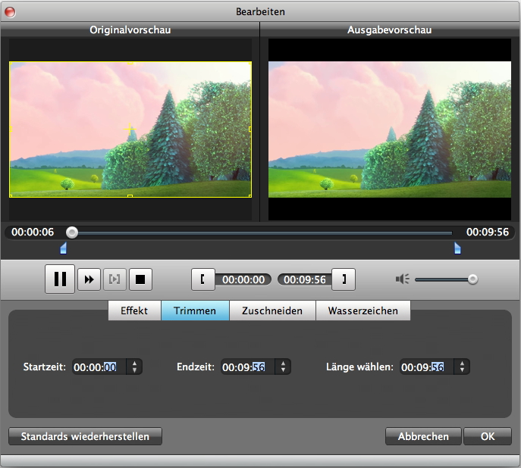Click the trim start time 00:00:00 display

coord(243,279)
